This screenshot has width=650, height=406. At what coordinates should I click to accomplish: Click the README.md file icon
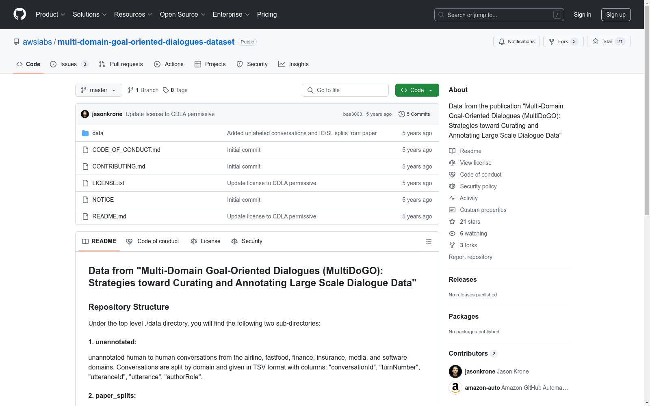click(85, 216)
